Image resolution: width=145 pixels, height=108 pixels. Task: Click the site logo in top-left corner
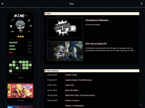click(2, 4)
